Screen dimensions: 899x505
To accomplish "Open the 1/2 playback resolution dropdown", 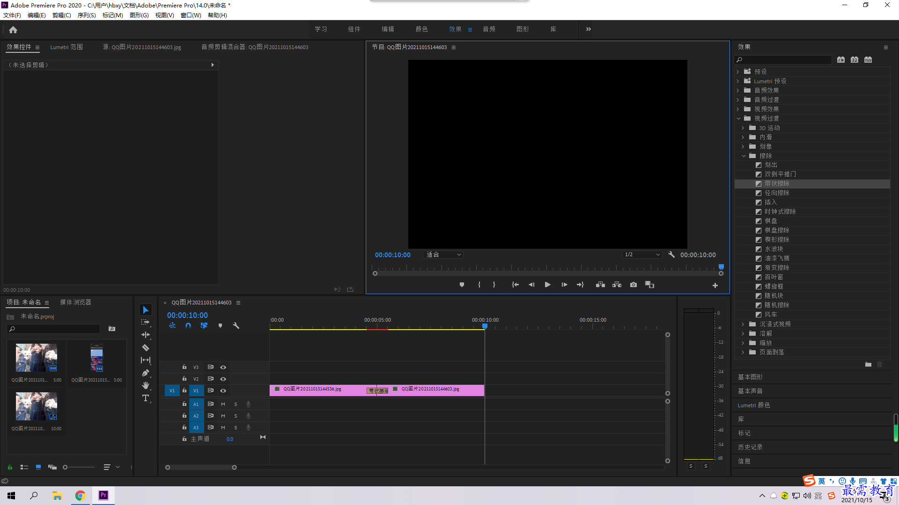I will [642, 255].
